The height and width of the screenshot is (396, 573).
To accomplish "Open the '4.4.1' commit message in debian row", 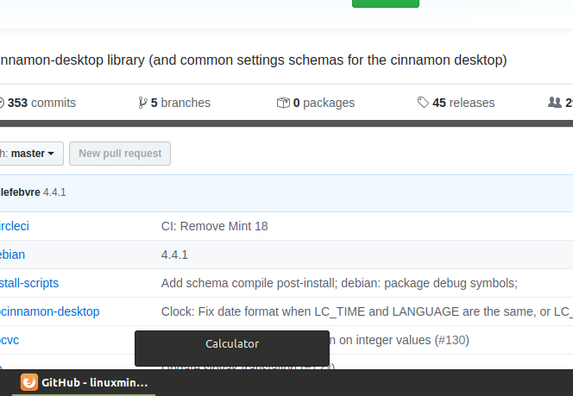I will coord(174,255).
